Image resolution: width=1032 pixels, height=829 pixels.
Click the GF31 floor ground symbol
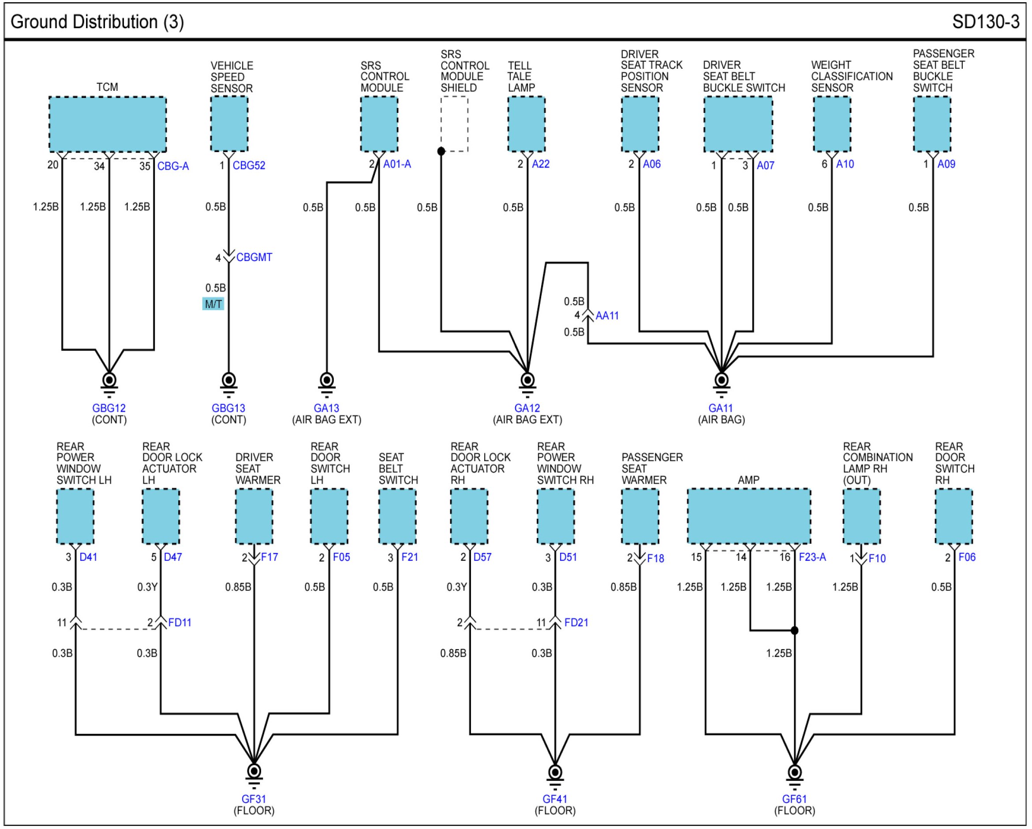tap(254, 772)
